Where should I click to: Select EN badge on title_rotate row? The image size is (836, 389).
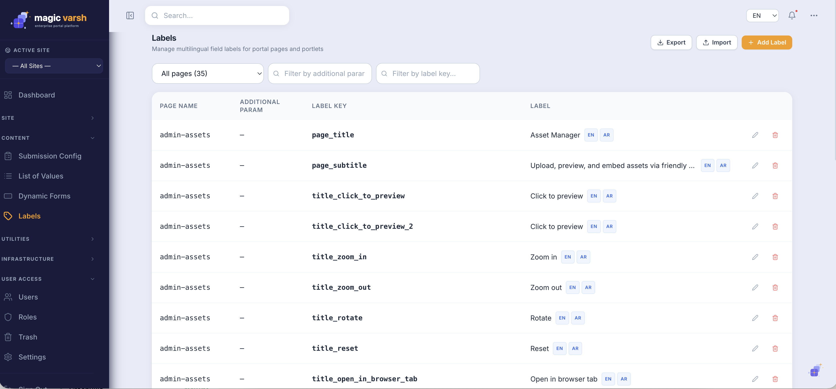coord(562,318)
